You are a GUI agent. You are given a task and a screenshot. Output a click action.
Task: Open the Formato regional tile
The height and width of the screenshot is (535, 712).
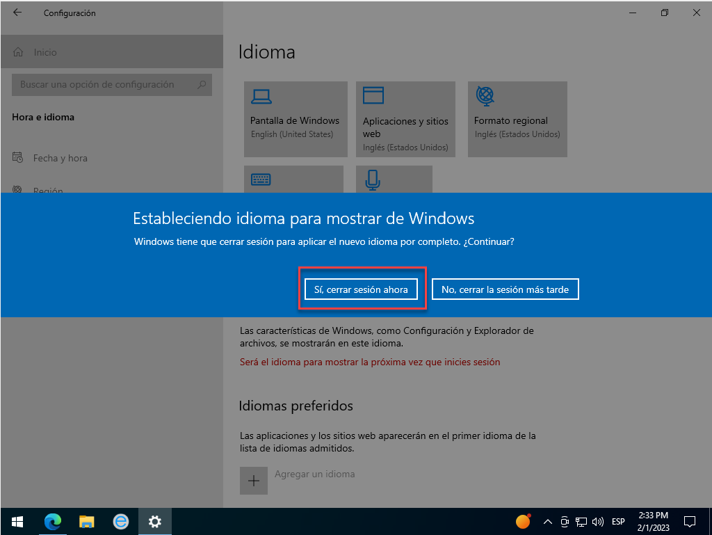coord(517,119)
